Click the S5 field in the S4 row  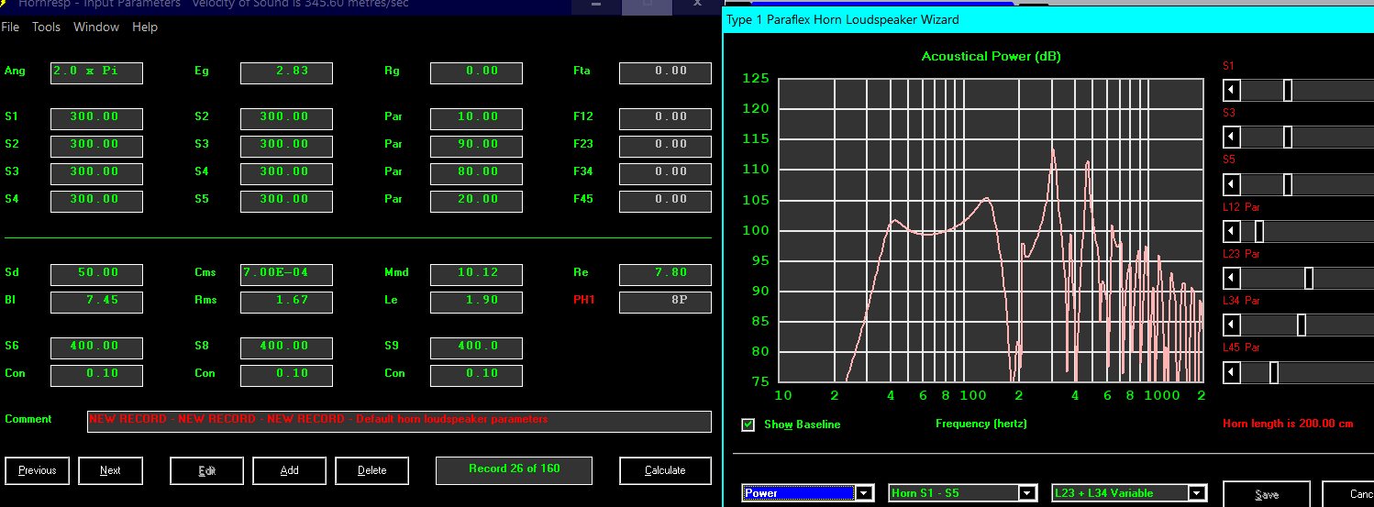286,201
